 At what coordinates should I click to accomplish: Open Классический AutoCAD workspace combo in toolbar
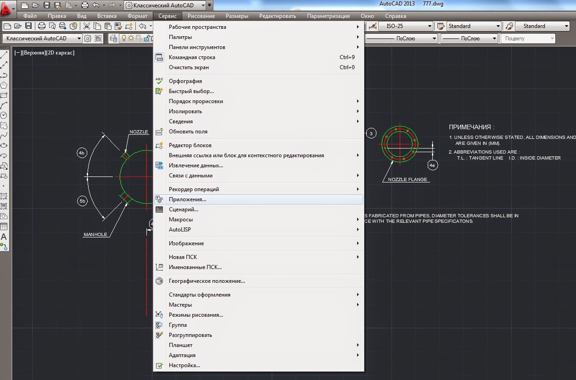(42, 39)
